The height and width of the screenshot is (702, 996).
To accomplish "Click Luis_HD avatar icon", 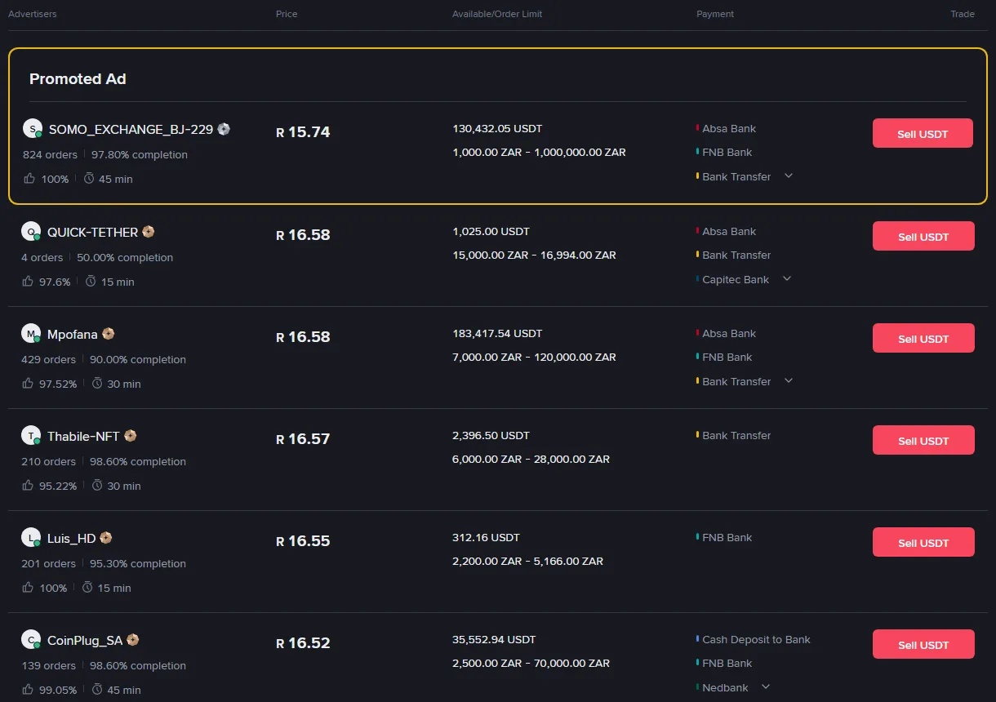I will coord(31,537).
